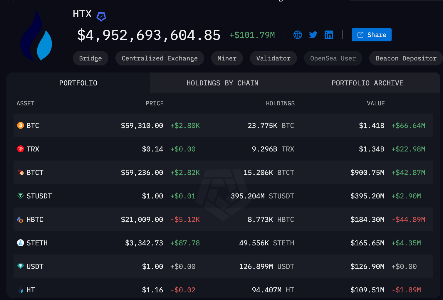Click the $900.75M BTCT value

[x=368, y=173]
